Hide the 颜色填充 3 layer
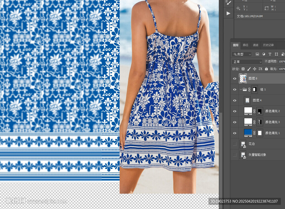This screenshot has height=209, width=285. click(x=235, y=122)
